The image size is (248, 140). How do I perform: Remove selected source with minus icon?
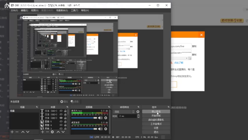tap(47, 132)
